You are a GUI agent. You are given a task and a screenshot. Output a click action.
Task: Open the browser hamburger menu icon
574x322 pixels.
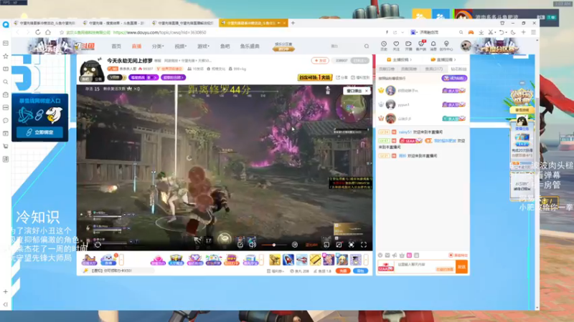point(533,32)
